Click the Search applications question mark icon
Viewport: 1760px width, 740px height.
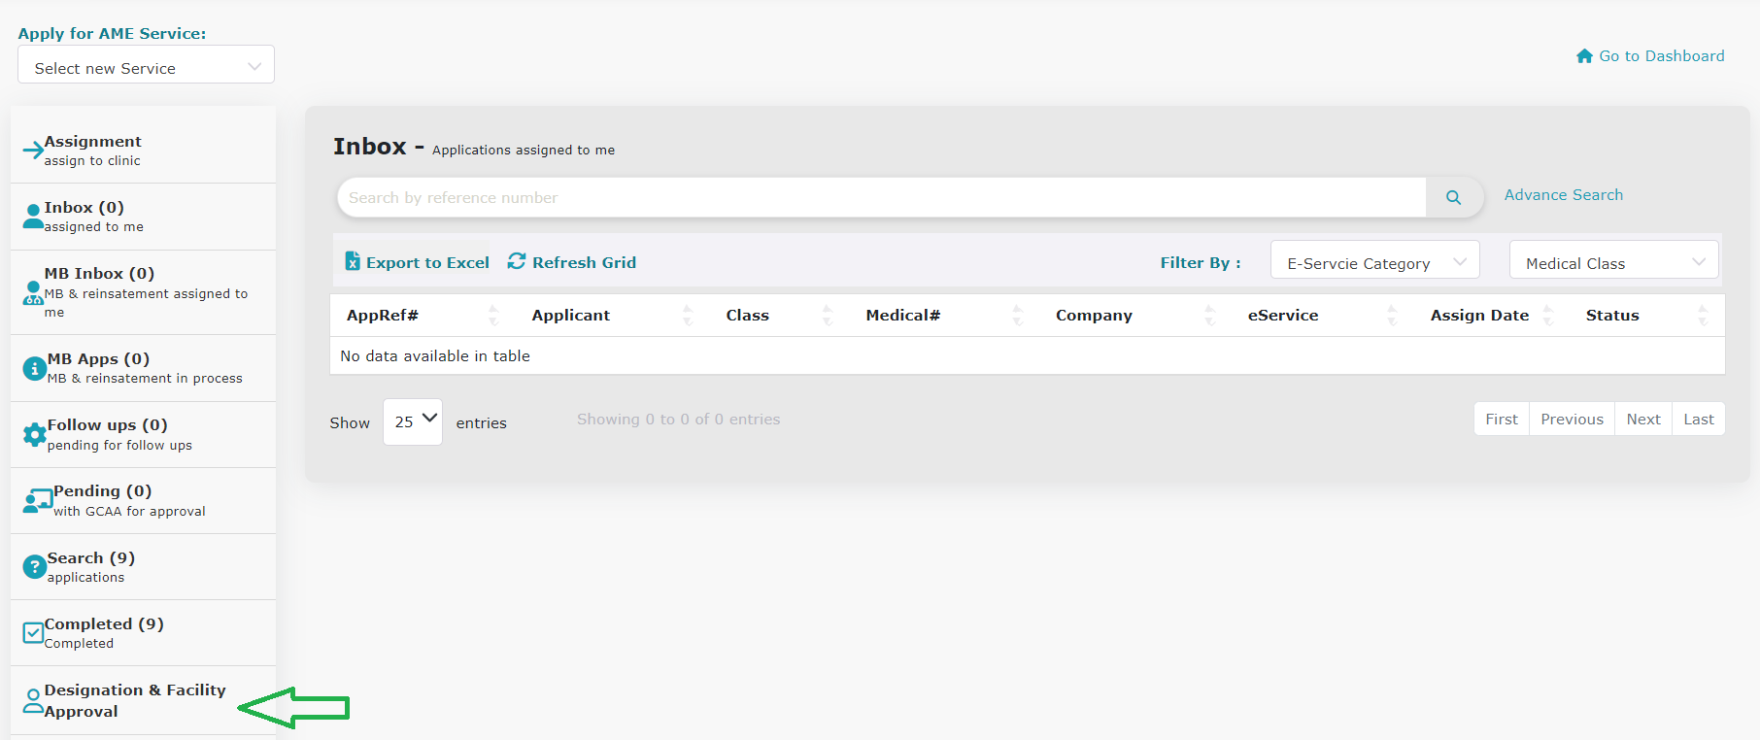click(x=34, y=566)
